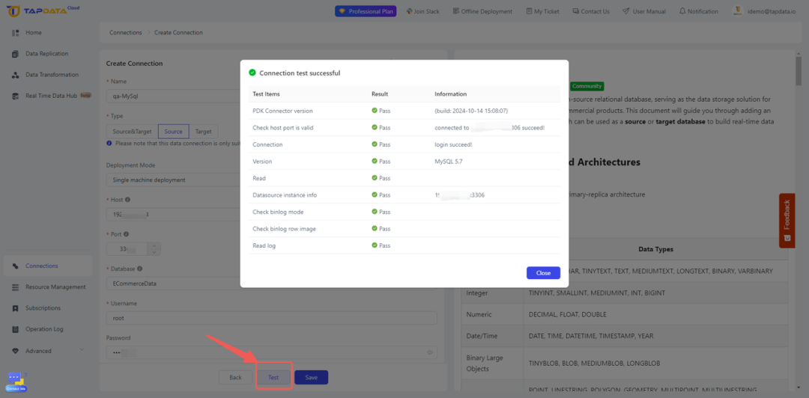
Task: Select the Data Transformation icon
Action: 16,75
